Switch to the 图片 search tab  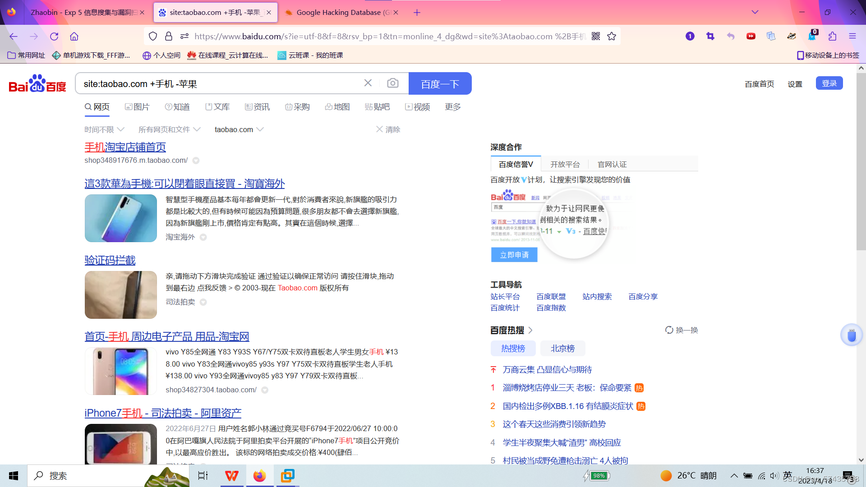tap(137, 107)
